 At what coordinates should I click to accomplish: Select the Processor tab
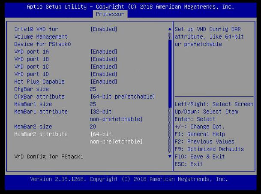tap(110, 14)
